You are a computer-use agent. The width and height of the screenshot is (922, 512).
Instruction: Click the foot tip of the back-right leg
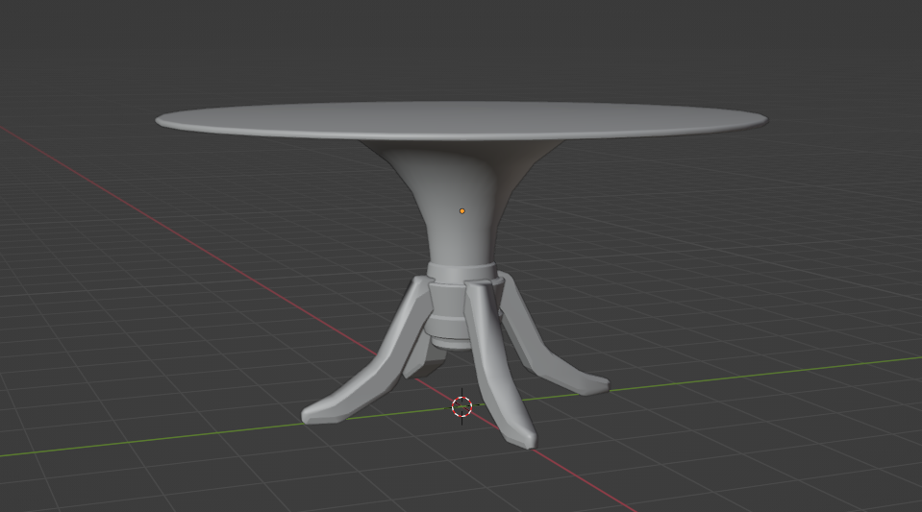(596, 385)
